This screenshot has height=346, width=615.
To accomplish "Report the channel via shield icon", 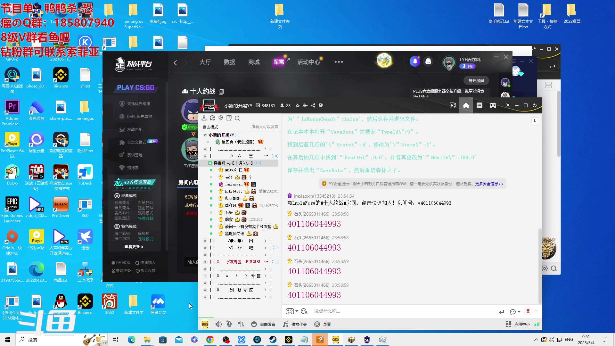I will tap(321, 106).
